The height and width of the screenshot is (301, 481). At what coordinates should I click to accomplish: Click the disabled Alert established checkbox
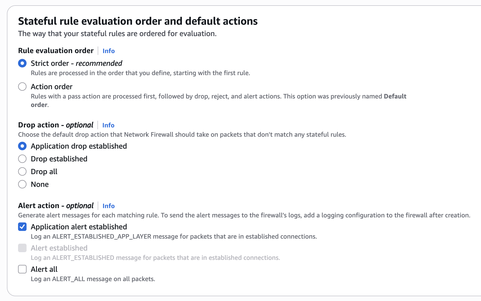click(x=22, y=248)
